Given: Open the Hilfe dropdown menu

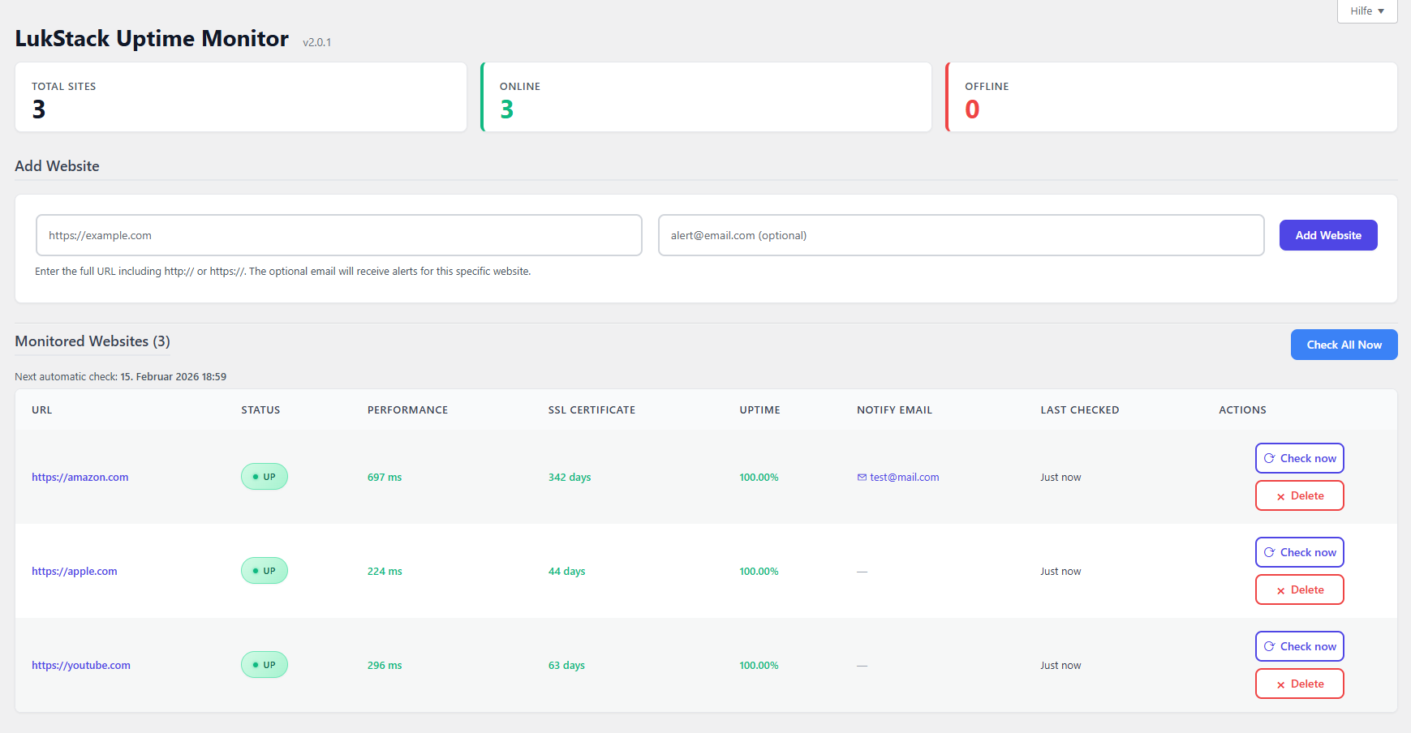Looking at the screenshot, I should [1366, 11].
